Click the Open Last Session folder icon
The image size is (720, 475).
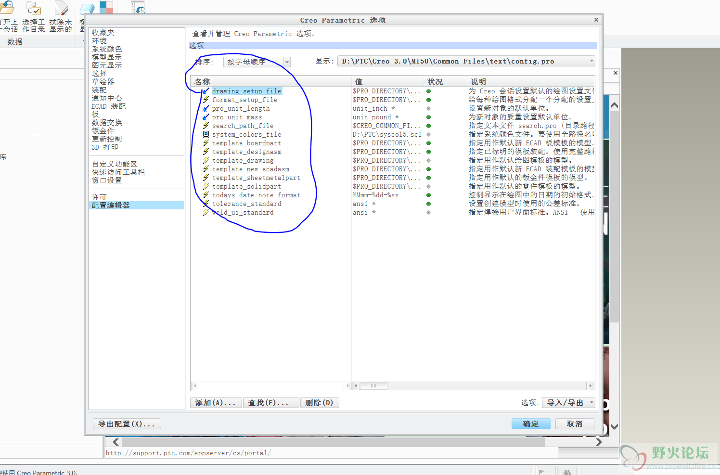[x=7, y=8]
